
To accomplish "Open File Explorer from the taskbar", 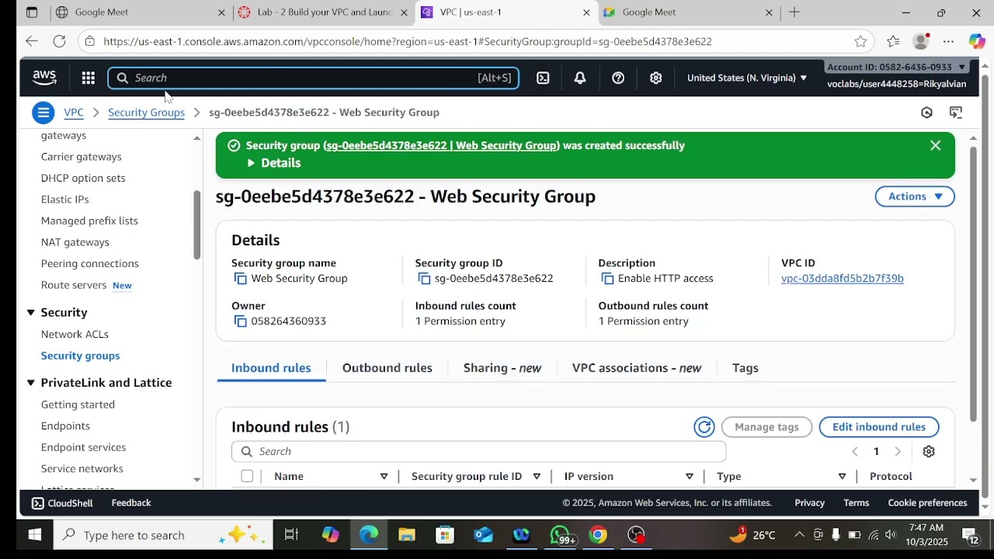I will 407,535.
